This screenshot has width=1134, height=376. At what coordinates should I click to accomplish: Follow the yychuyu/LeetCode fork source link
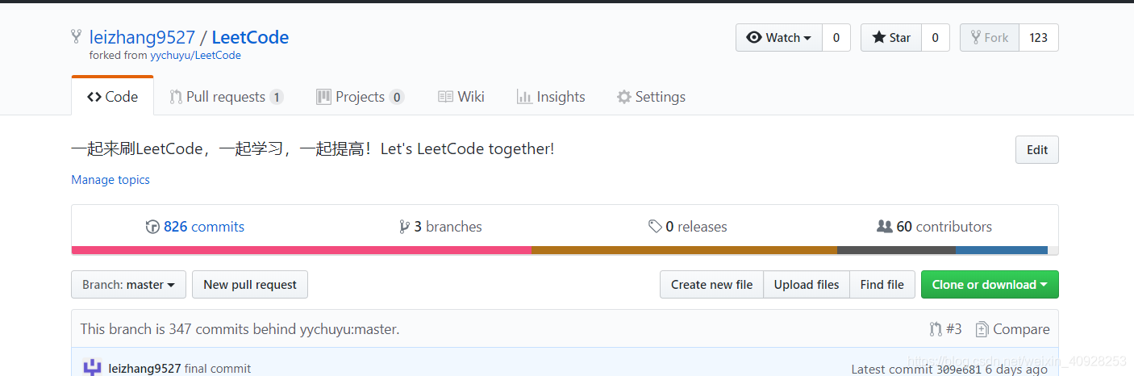tap(195, 56)
